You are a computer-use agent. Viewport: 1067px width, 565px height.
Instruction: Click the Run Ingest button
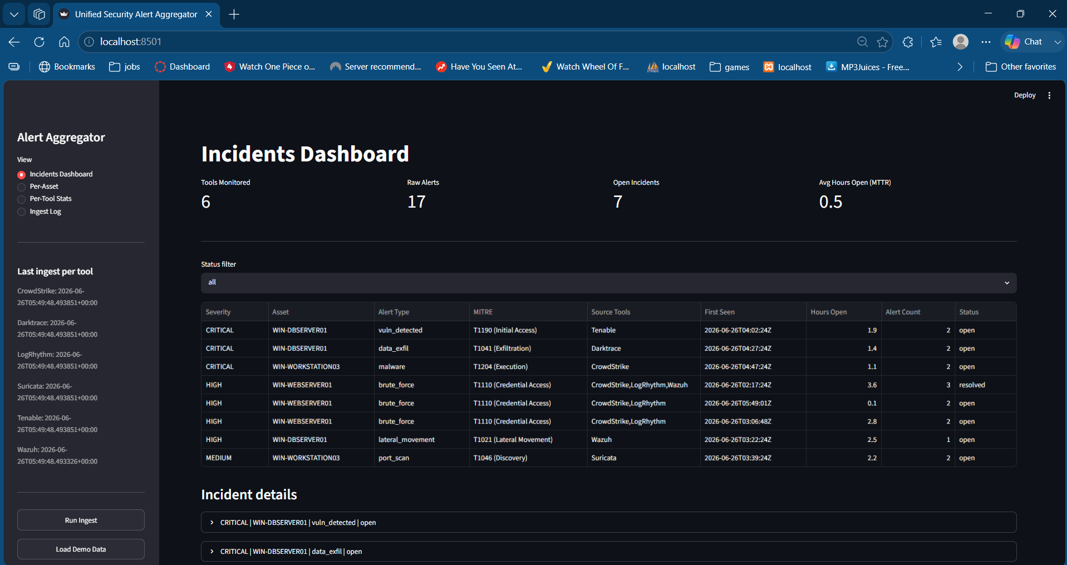point(81,520)
